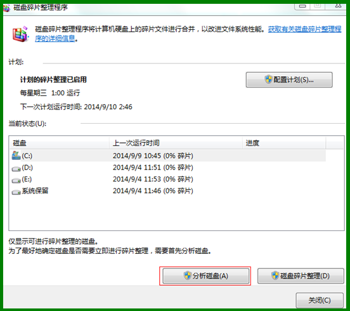
Task: Click the drive icon next to (E:)
Action: (16, 180)
